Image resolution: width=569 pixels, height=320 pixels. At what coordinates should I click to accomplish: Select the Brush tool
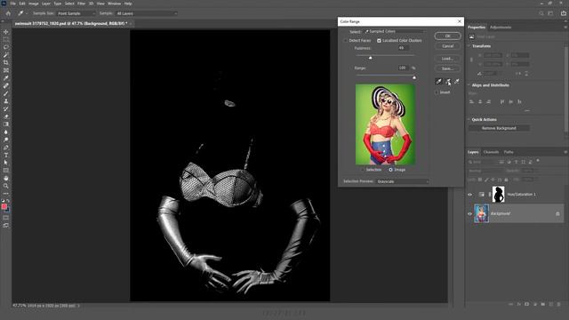[x=6, y=93]
